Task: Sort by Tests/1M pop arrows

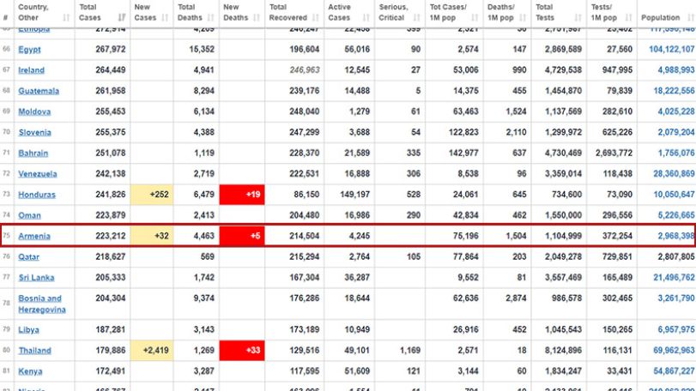Action: [628, 18]
